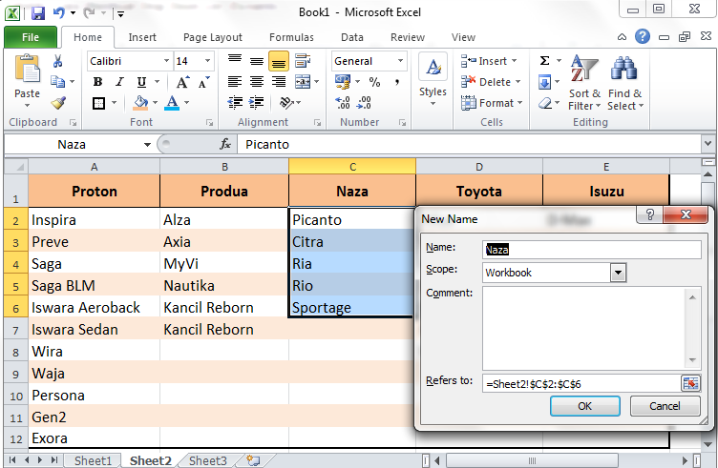This screenshot has height=468, width=718.
Task: Open the Styles gallery
Action: 433,81
